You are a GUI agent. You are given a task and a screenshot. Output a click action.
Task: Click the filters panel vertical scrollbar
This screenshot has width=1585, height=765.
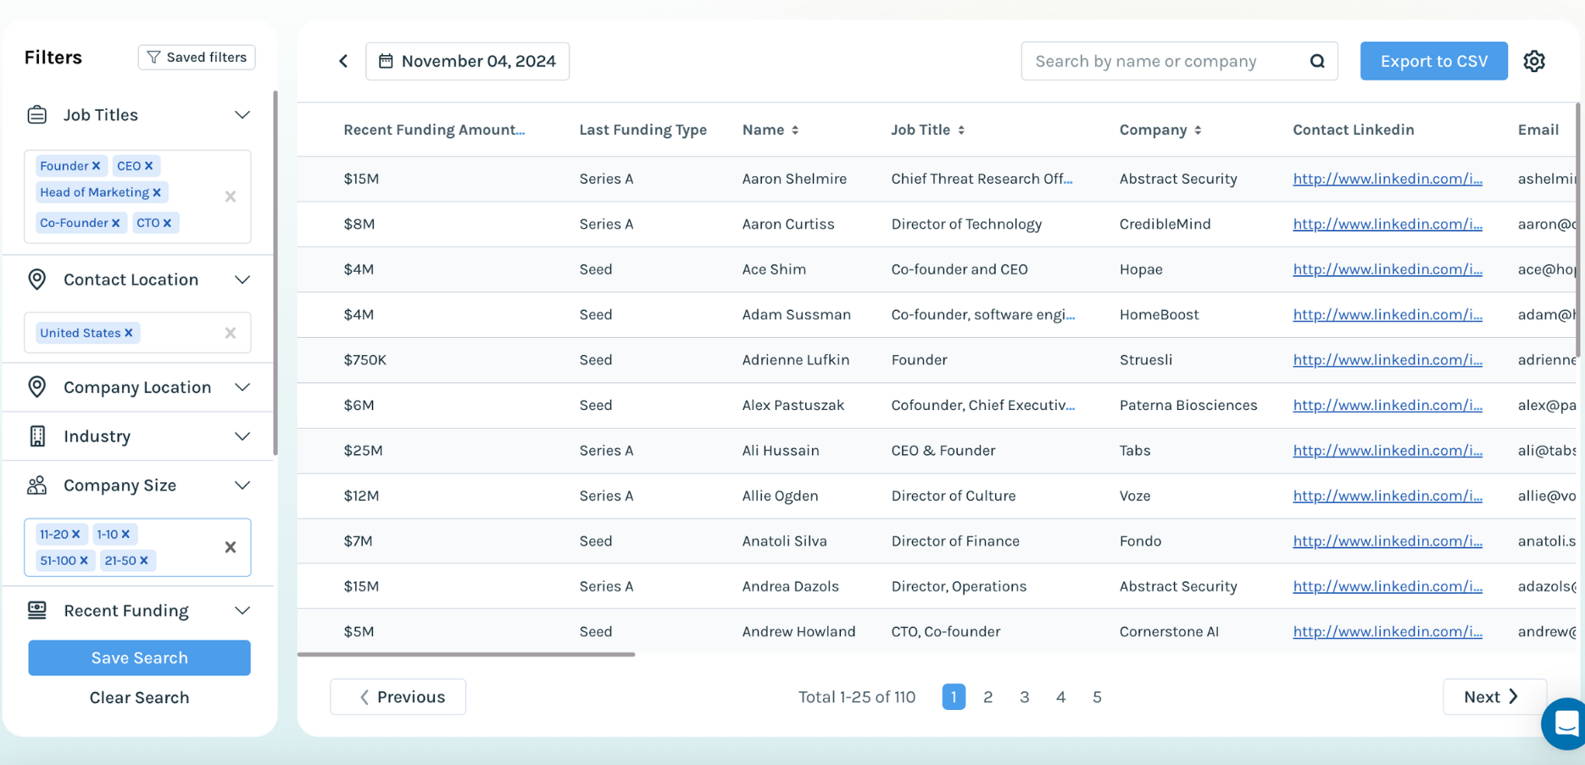(x=275, y=273)
